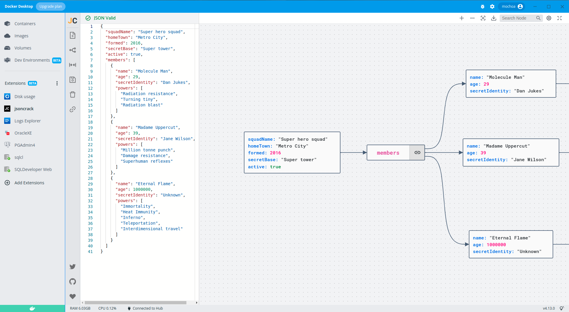Click the members node link icon
The image size is (569, 312).
click(x=417, y=153)
